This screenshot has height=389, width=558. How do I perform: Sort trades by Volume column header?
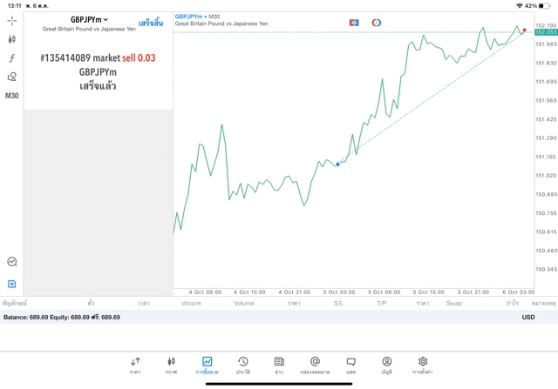[x=244, y=304]
